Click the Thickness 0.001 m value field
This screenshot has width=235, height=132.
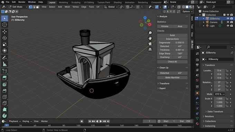point(180,50)
